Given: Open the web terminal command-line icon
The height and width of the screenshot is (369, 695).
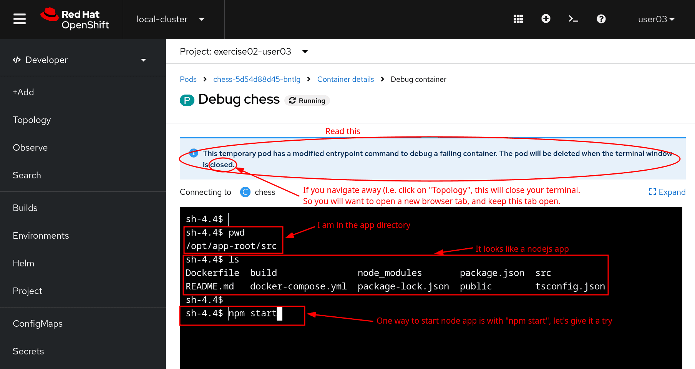Looking at the screenshot, I should pyautogui.click(x=574, y=19).
